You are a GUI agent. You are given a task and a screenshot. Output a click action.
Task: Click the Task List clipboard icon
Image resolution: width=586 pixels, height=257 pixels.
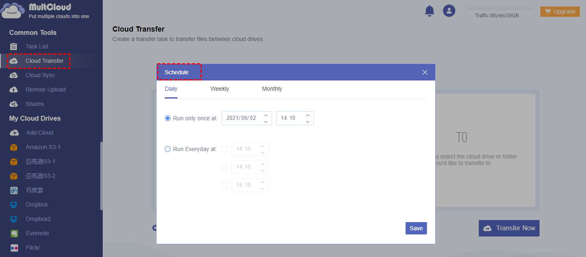point(14,47)
